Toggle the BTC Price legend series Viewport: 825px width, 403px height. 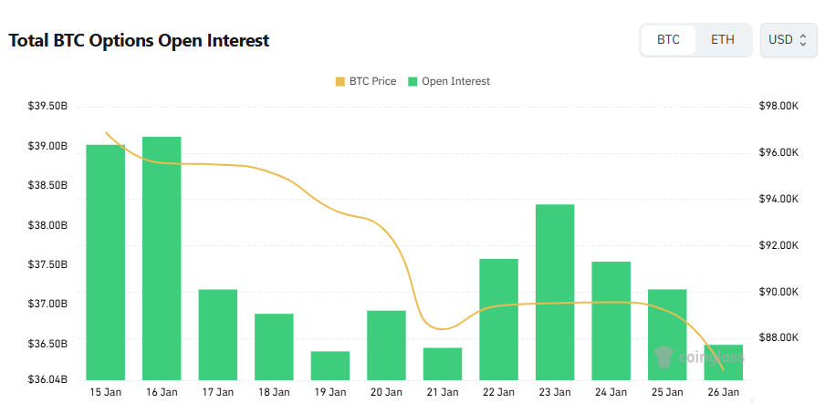pos(371,81)
